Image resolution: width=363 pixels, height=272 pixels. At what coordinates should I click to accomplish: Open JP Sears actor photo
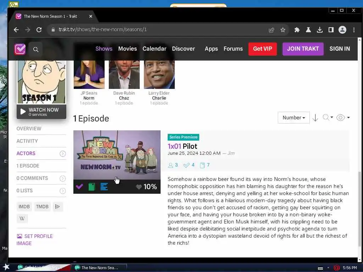pyautogui.click(x=89, y=74)
